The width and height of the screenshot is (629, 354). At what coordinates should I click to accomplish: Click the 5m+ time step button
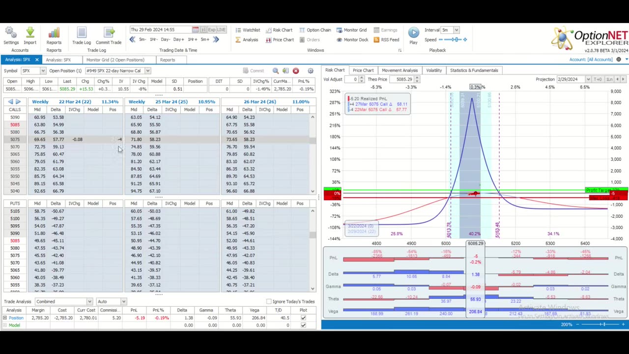point(205,39)
